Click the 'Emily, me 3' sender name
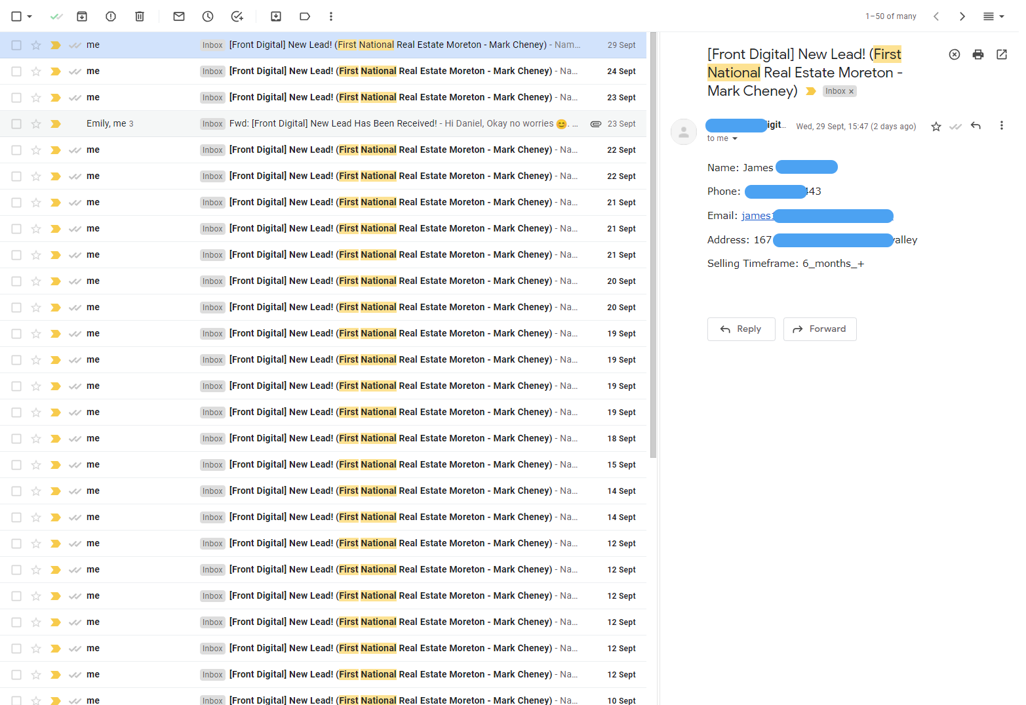 click(110, 124)
